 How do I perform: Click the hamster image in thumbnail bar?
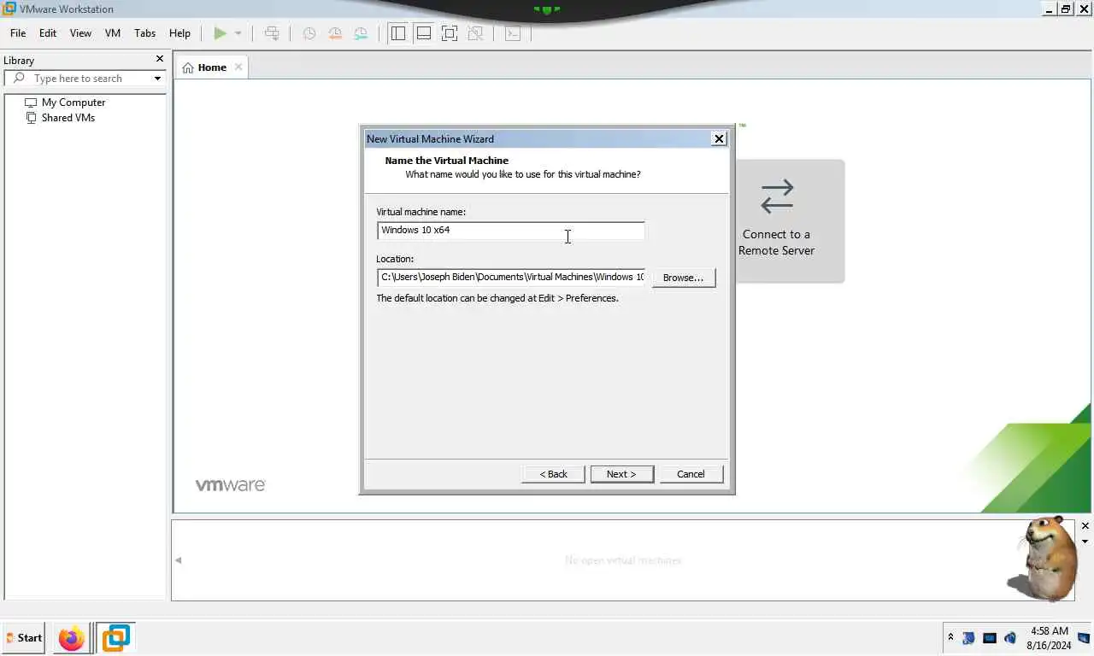[1044, 559]
